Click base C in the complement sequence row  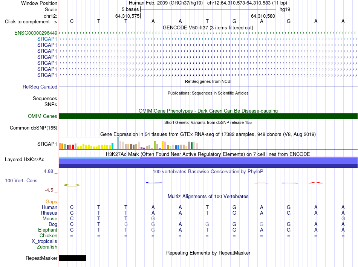tap(72, 21)
